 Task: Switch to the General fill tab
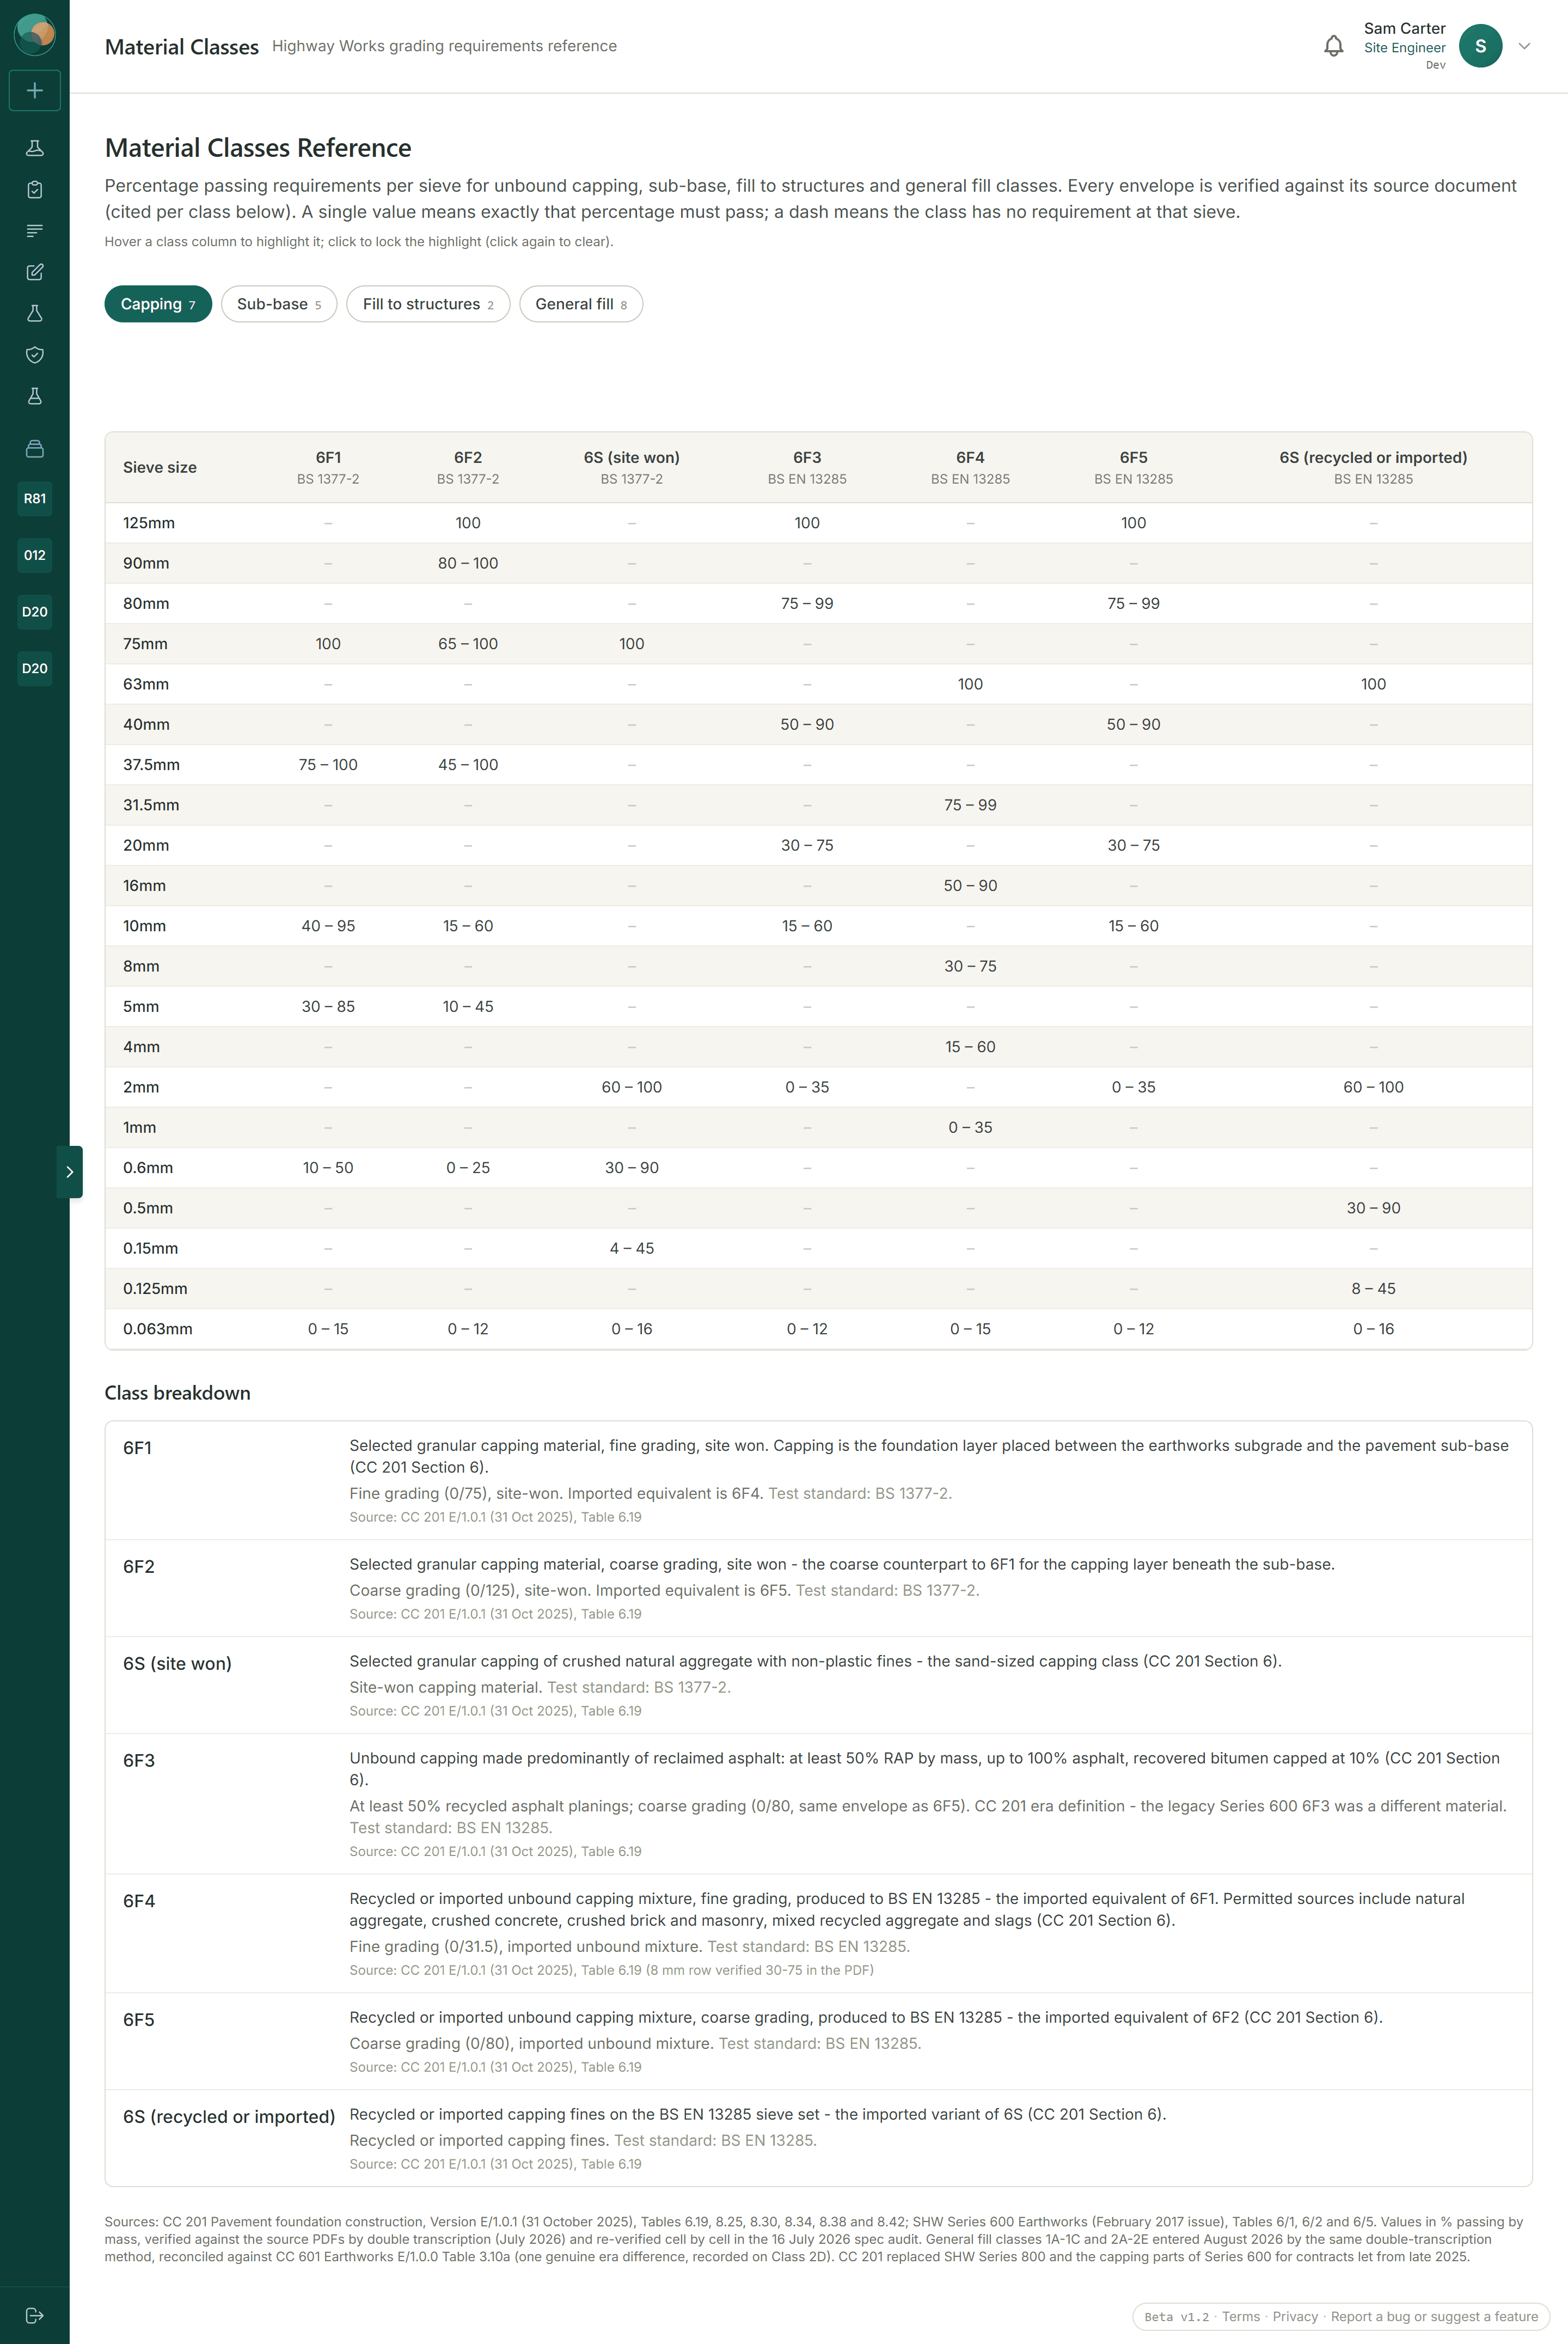click(581, 304)
